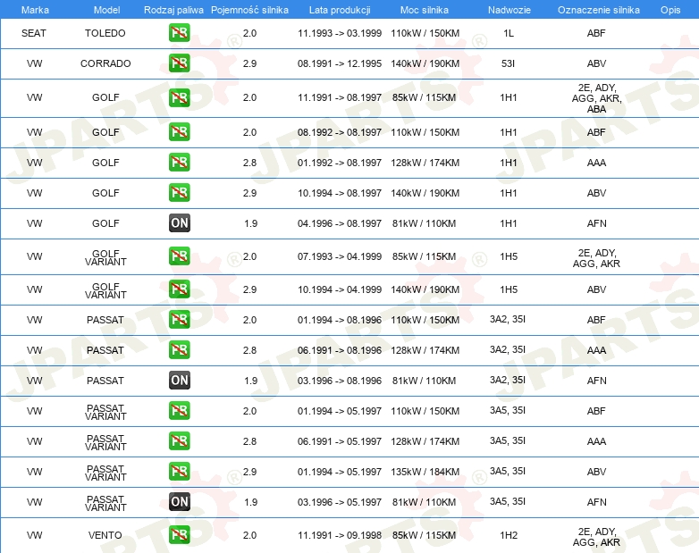Click the Rodzaj paliwa column header

click(173, 10)
